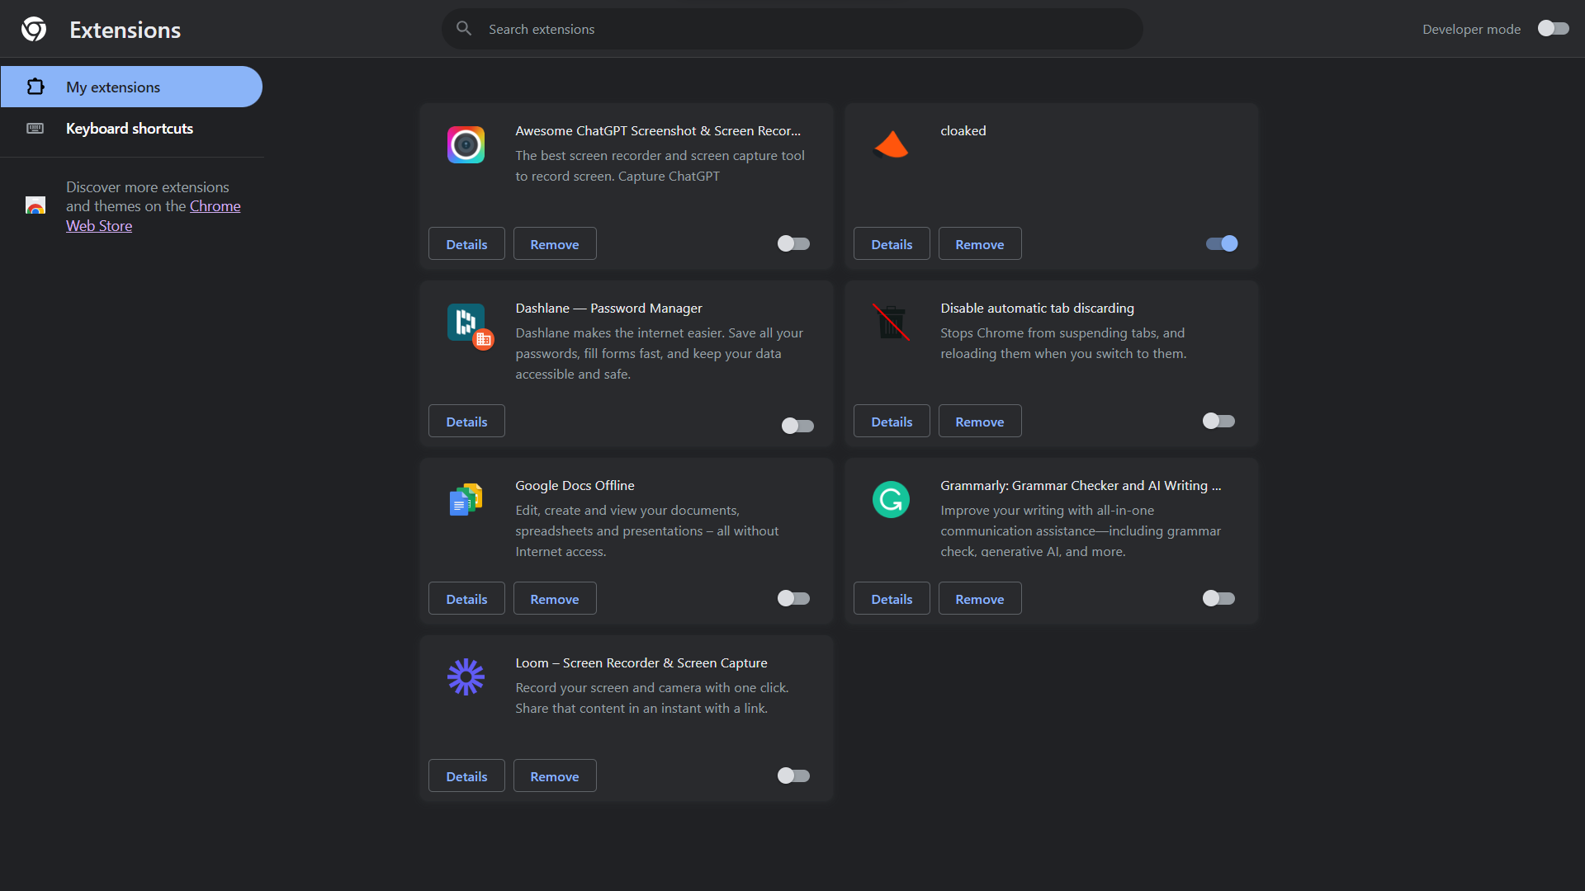Open Keyboard shortcuts in sidebar
Viewport: 1585px width, 891px height.
(131, 128)
